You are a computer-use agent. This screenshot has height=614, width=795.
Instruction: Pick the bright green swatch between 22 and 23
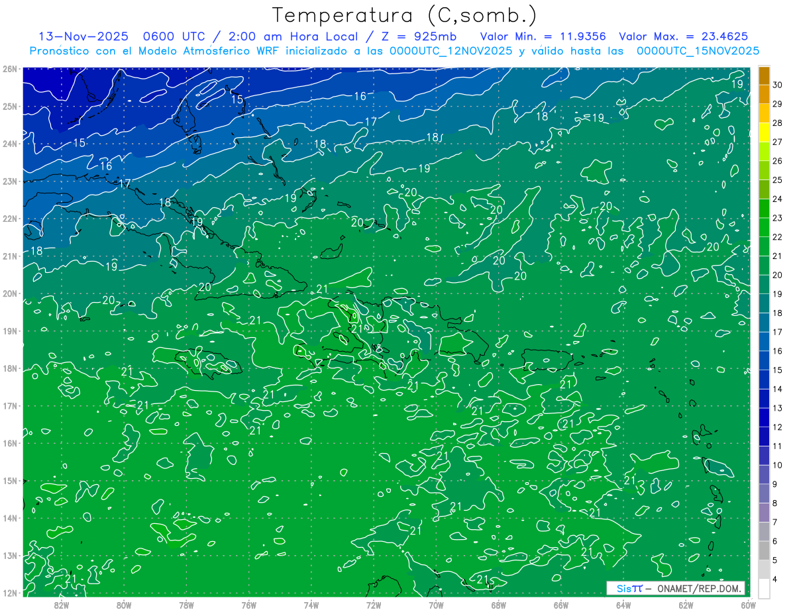point(764,227)
